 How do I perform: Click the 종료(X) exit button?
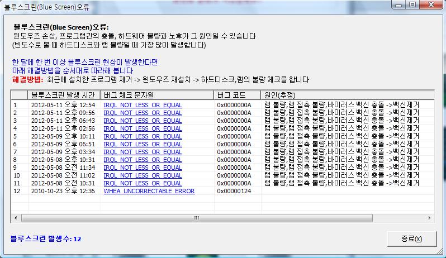[x=412, y=239]
